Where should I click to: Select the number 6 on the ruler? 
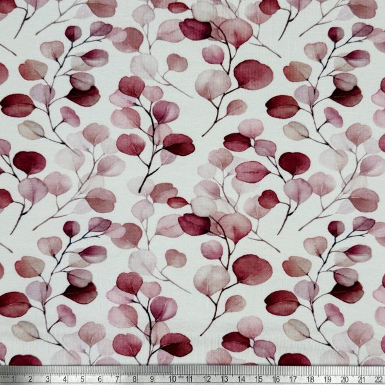[98, 379]
